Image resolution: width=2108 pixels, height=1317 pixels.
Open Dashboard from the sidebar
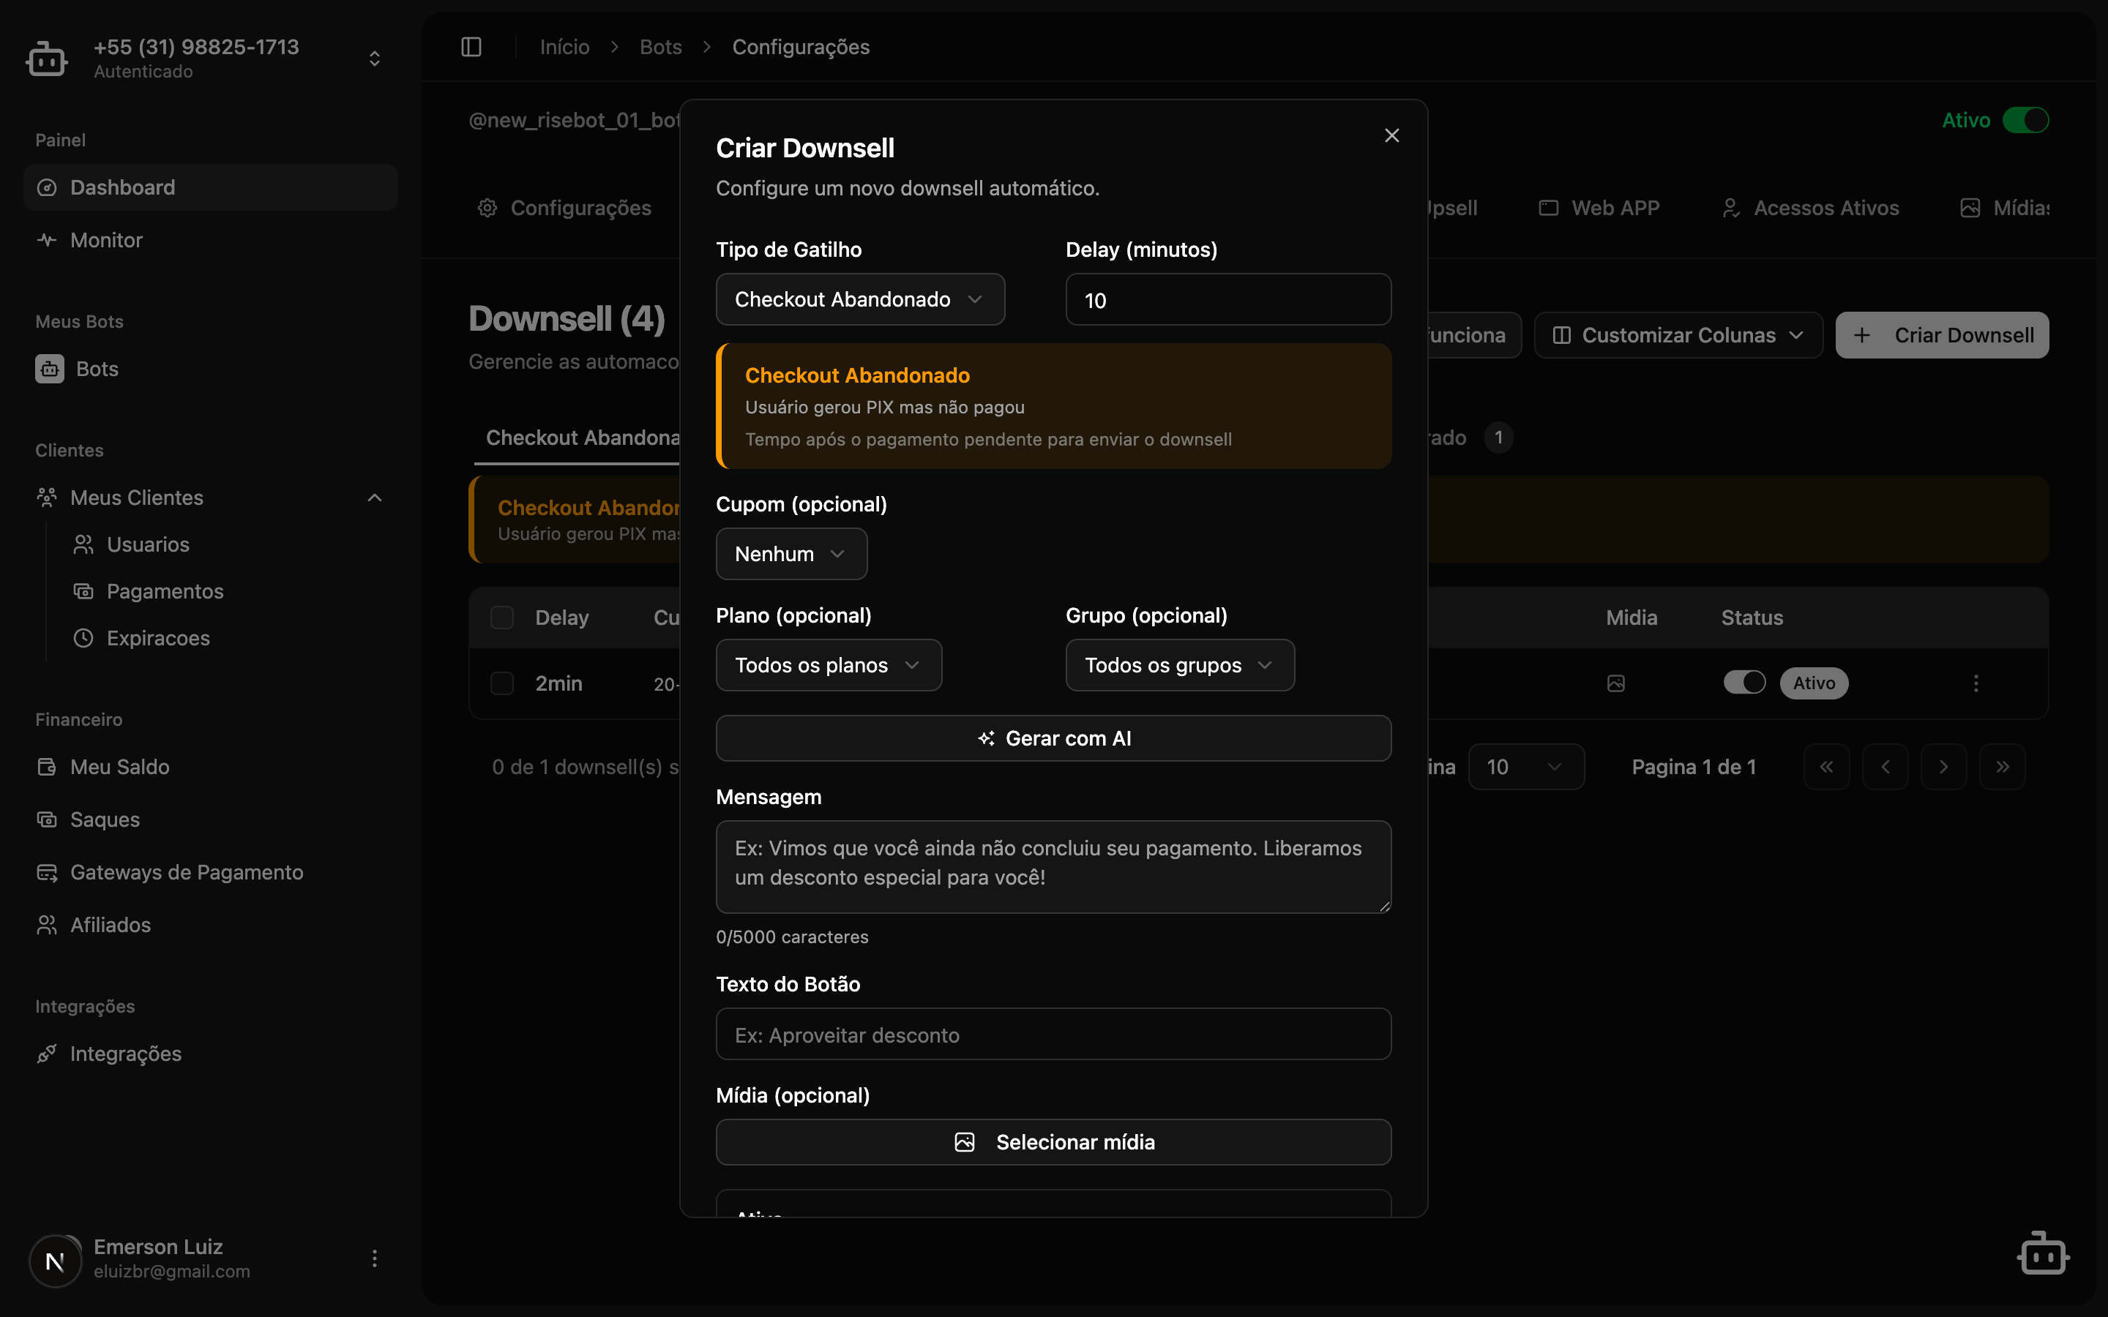coord(211,187)
